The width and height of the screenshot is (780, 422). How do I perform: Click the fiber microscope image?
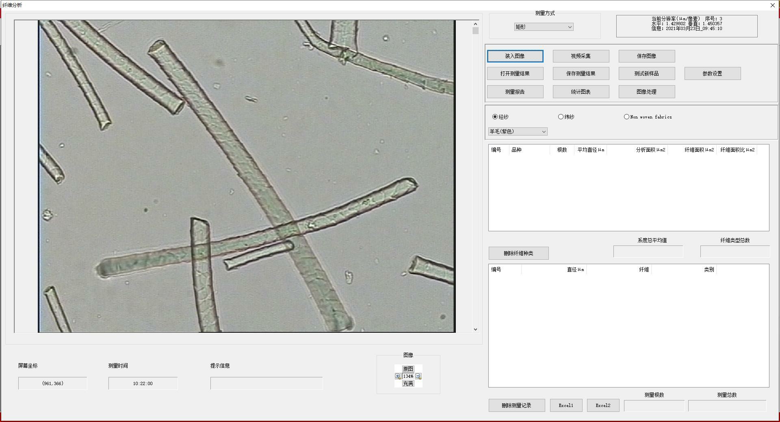pos(247,176)
